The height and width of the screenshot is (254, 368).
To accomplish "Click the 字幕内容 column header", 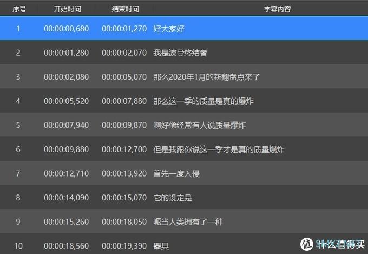I will pos(277,9).
